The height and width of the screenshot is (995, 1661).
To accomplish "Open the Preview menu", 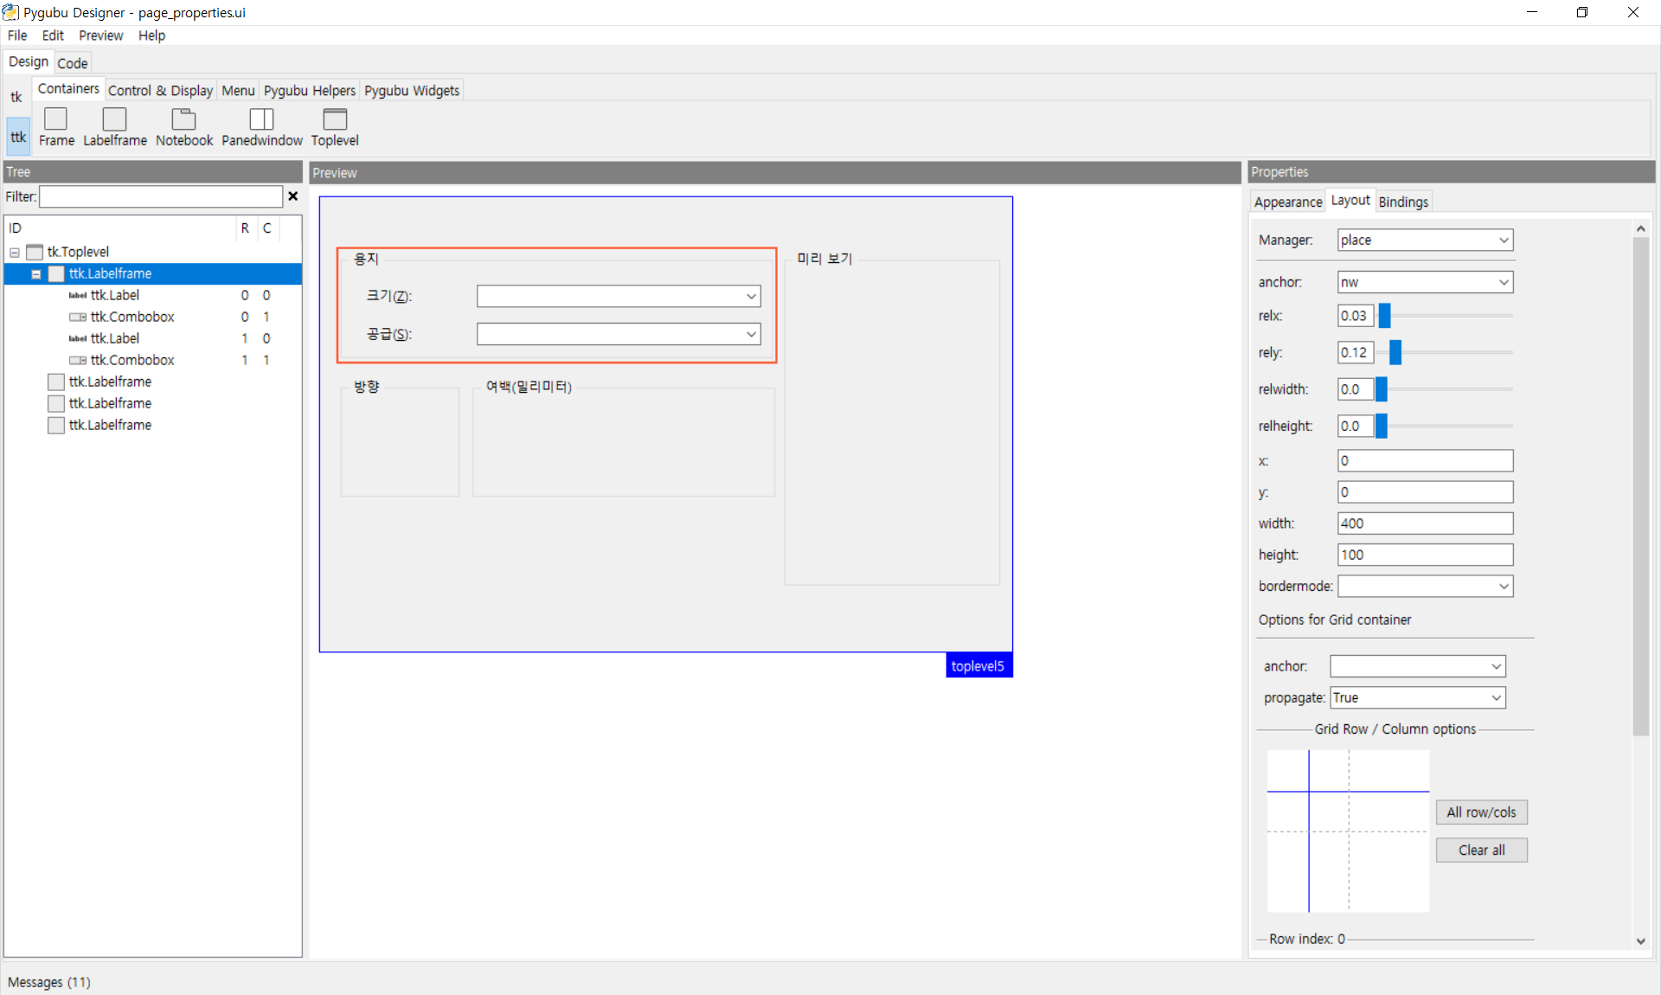I will click(100, 35).
